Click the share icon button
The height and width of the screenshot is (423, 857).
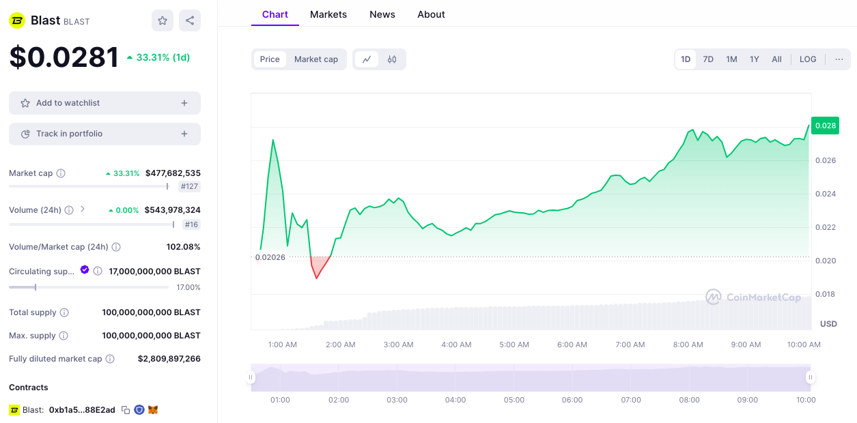tap(190, 20)
